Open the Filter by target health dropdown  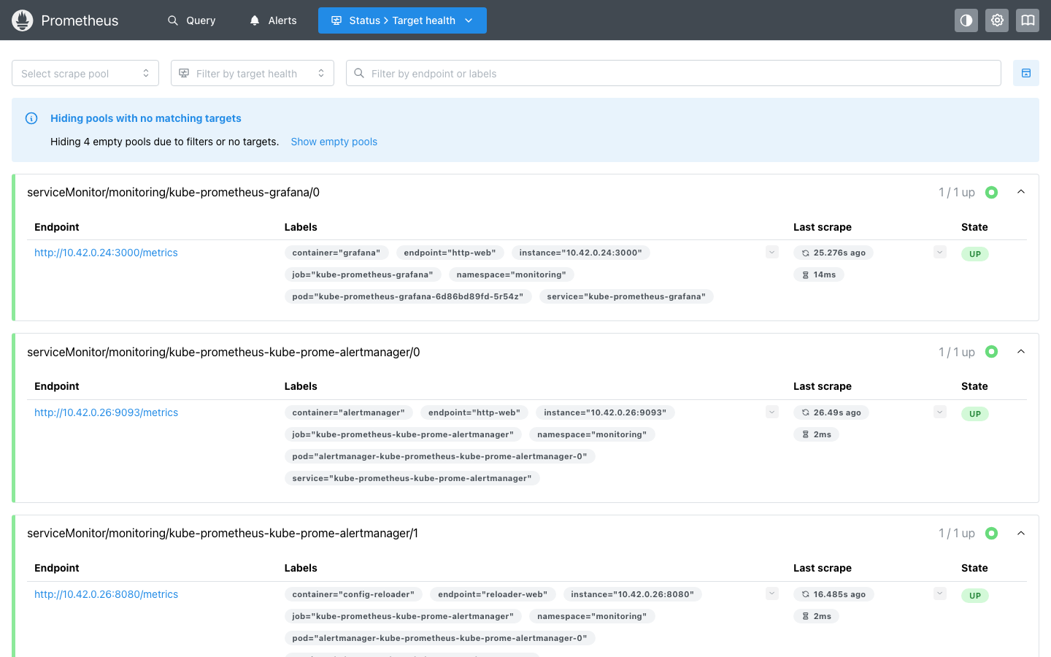click(x=253, y=73)
